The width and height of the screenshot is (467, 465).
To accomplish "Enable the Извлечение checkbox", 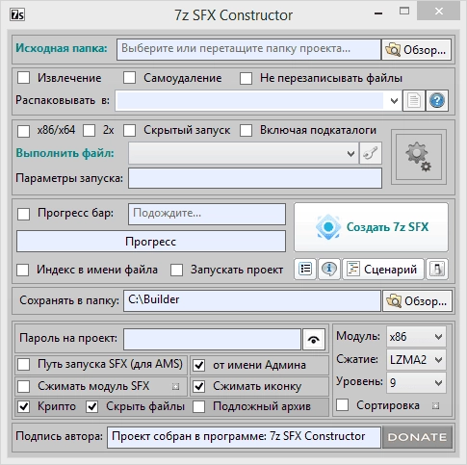I will pos(24,78).
